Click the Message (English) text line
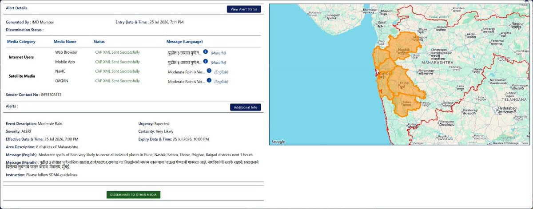Screen dimensions: 533x209 point(130,154)
